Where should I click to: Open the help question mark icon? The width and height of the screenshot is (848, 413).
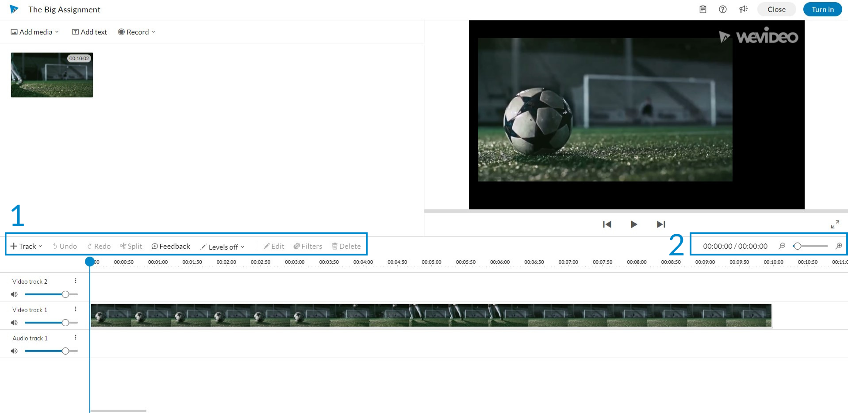click(722, 9)
